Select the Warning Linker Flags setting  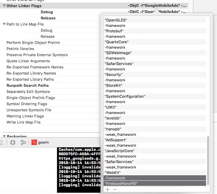pyautogui.click(x=25, y=116)
